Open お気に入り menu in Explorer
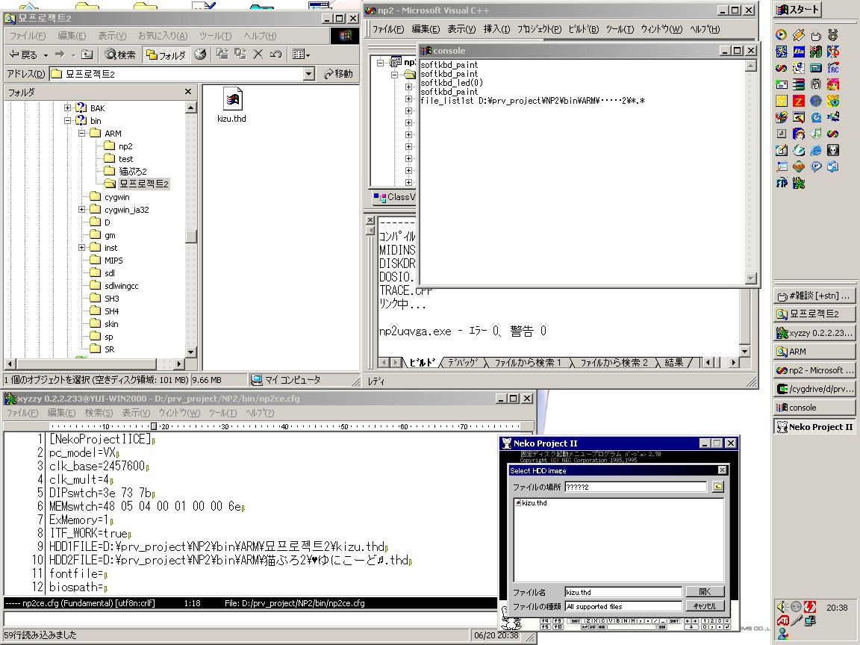The height and width of the screenshot is (645, 860). [x=162, y=36]
